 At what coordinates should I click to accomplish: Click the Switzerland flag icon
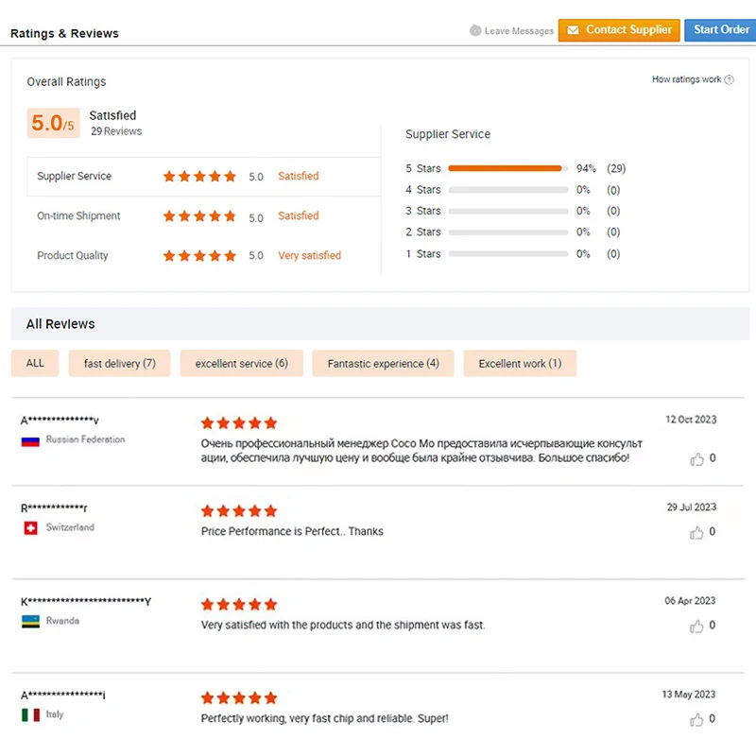point(30,528)
